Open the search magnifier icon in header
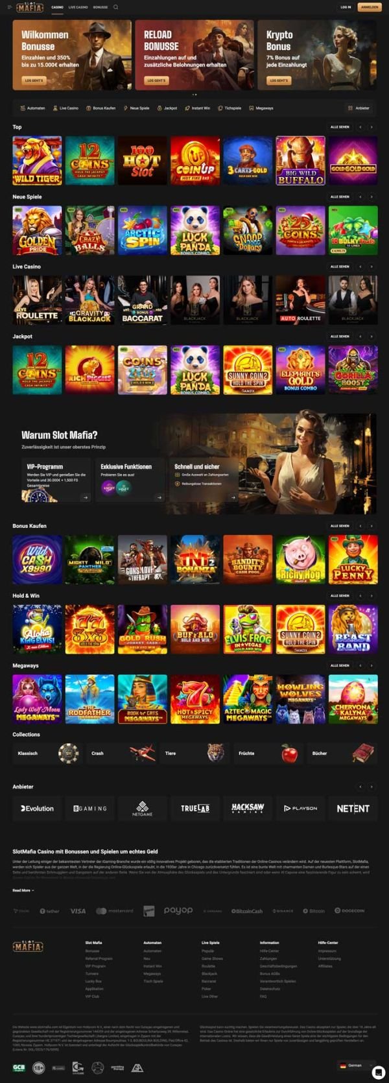Image resolution: width=389 pixels, height=1083 pixels. (115, 7)
